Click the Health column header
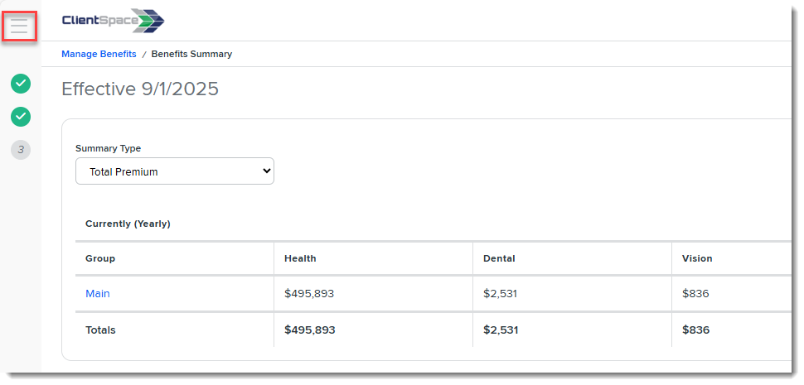The image size is (804, 385). [300, 258]
